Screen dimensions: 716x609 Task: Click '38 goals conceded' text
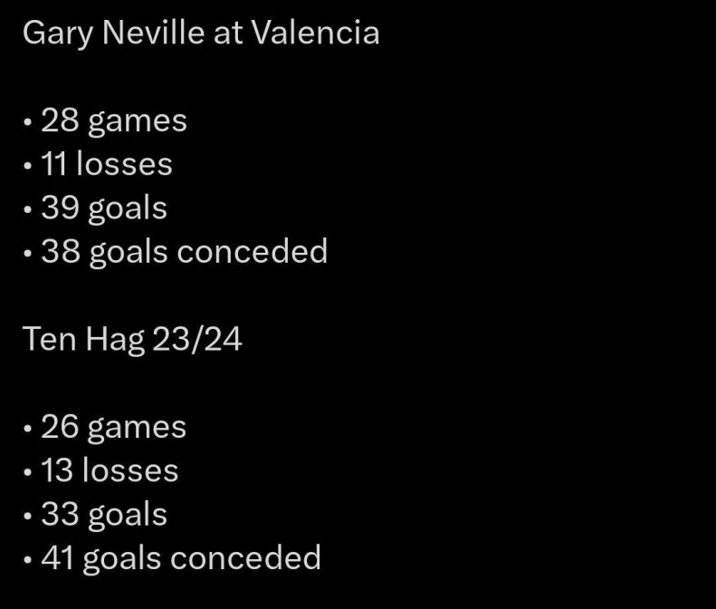(185, 252)
